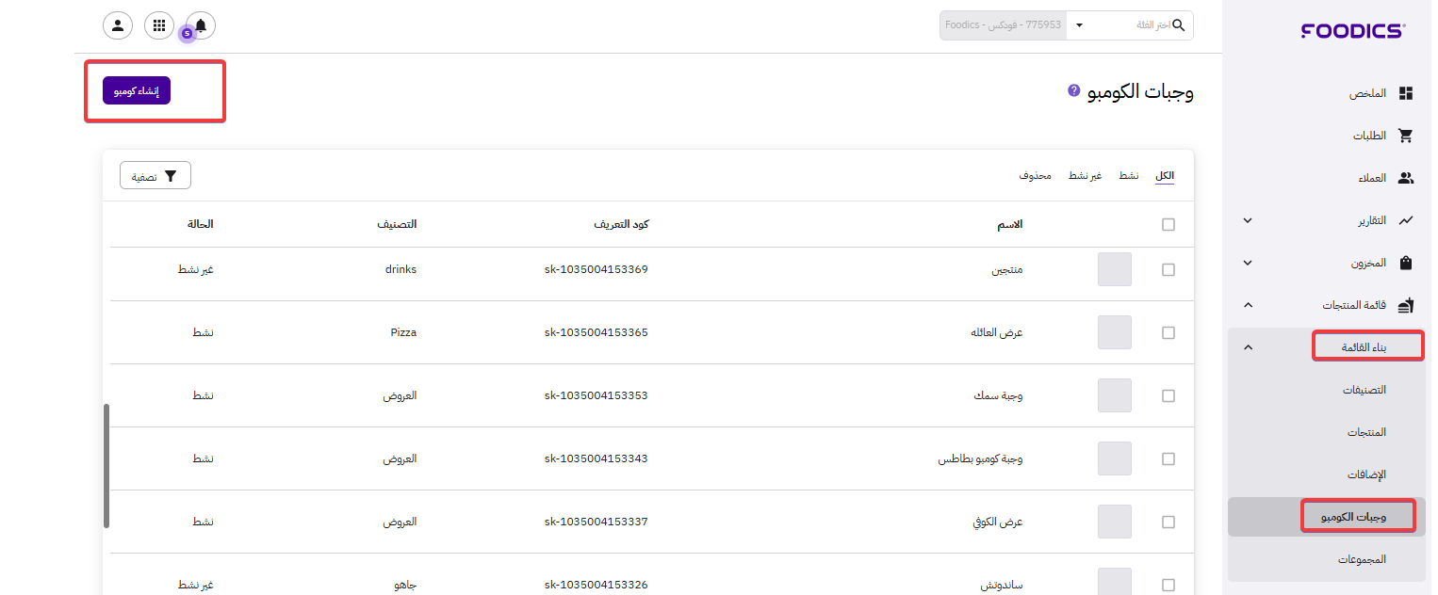
Task: Open the notifications bell
Action: click(x=201, y=25)
